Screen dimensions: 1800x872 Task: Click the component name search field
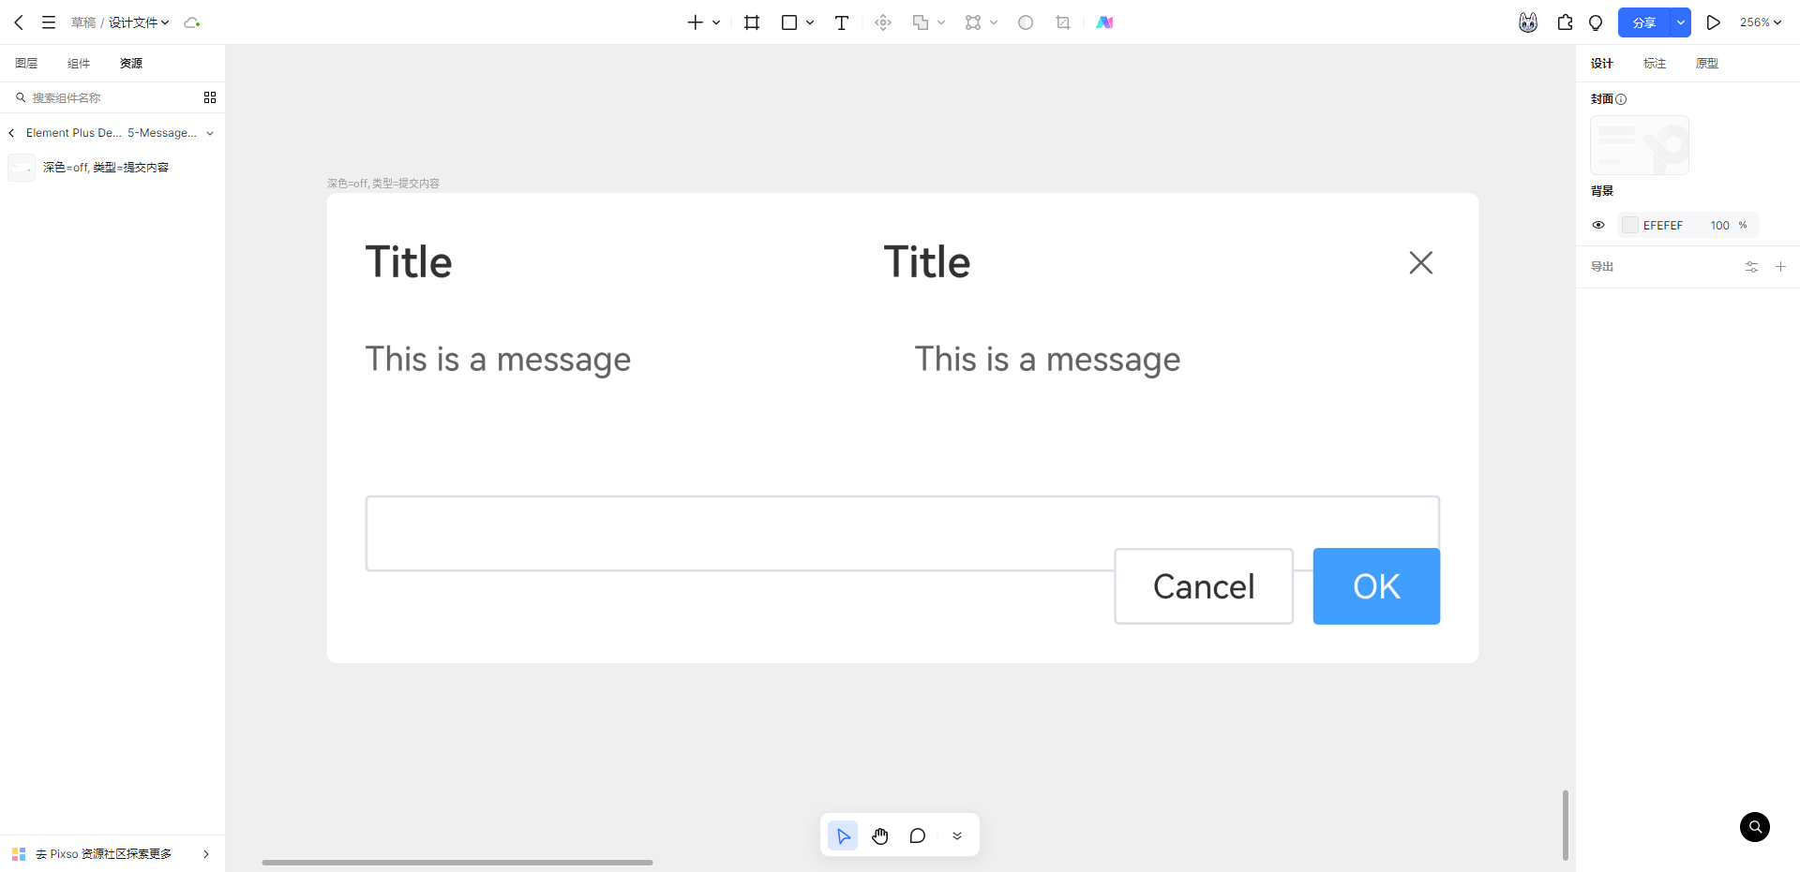click(108, 97)
